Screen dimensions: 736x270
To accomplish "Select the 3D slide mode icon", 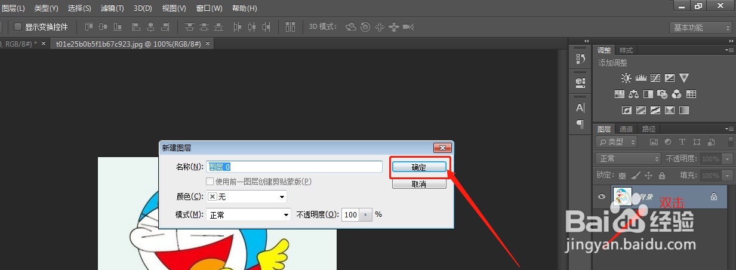I will pos(393,27).
